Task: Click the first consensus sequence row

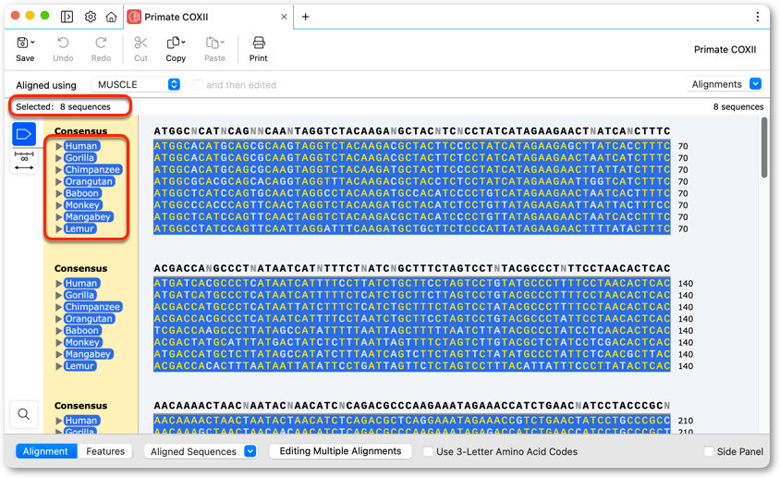Action: (x=412, y=131)
